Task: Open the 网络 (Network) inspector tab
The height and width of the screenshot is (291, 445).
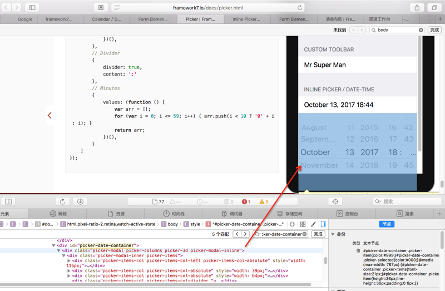Action: click(x=58, y=214)
